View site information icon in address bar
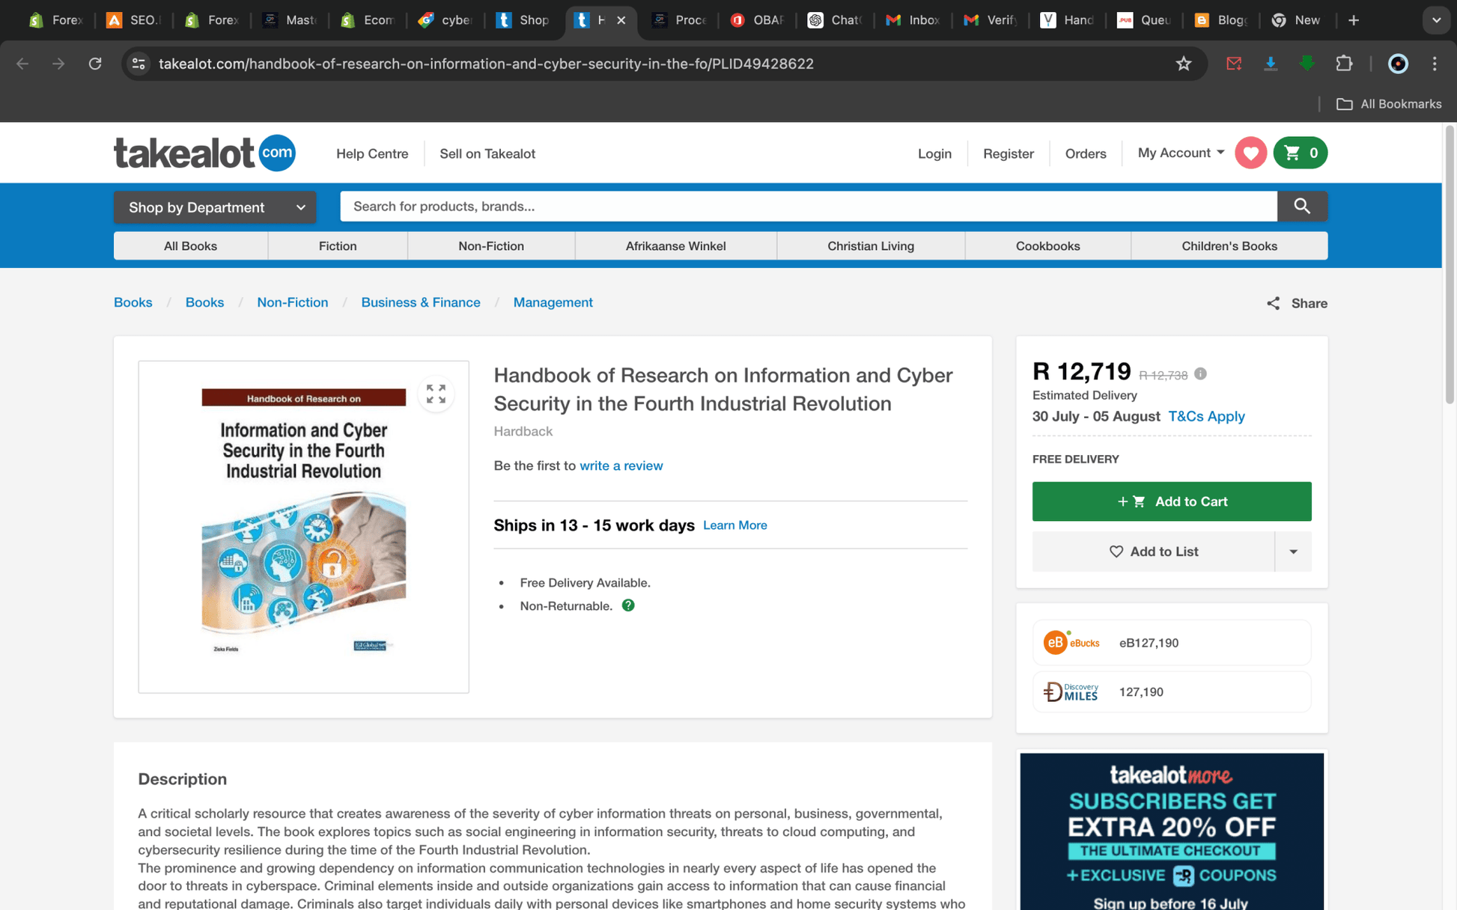 click(x=139, y=64)
